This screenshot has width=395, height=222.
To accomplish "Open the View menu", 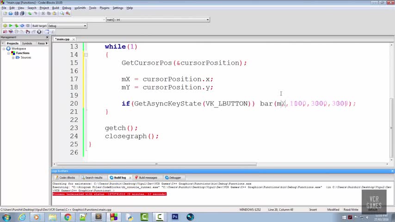I will [21, 8].
